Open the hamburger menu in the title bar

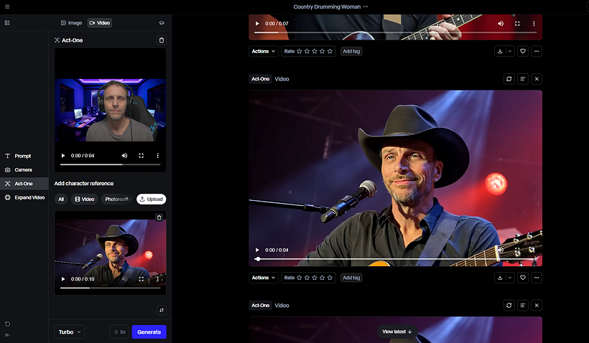7,6
